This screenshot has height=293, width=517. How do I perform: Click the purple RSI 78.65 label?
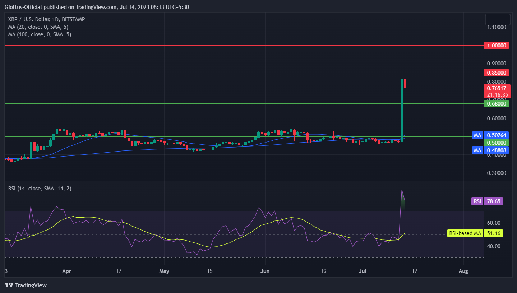click(487, 201)
